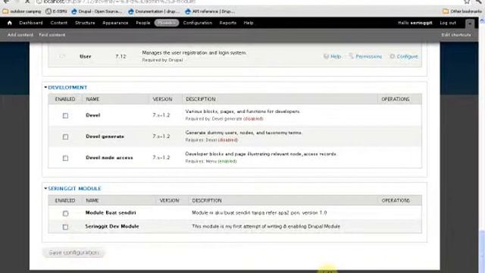Open the Configuration menu
Screen dimensions: 485x273
[197, 23]
